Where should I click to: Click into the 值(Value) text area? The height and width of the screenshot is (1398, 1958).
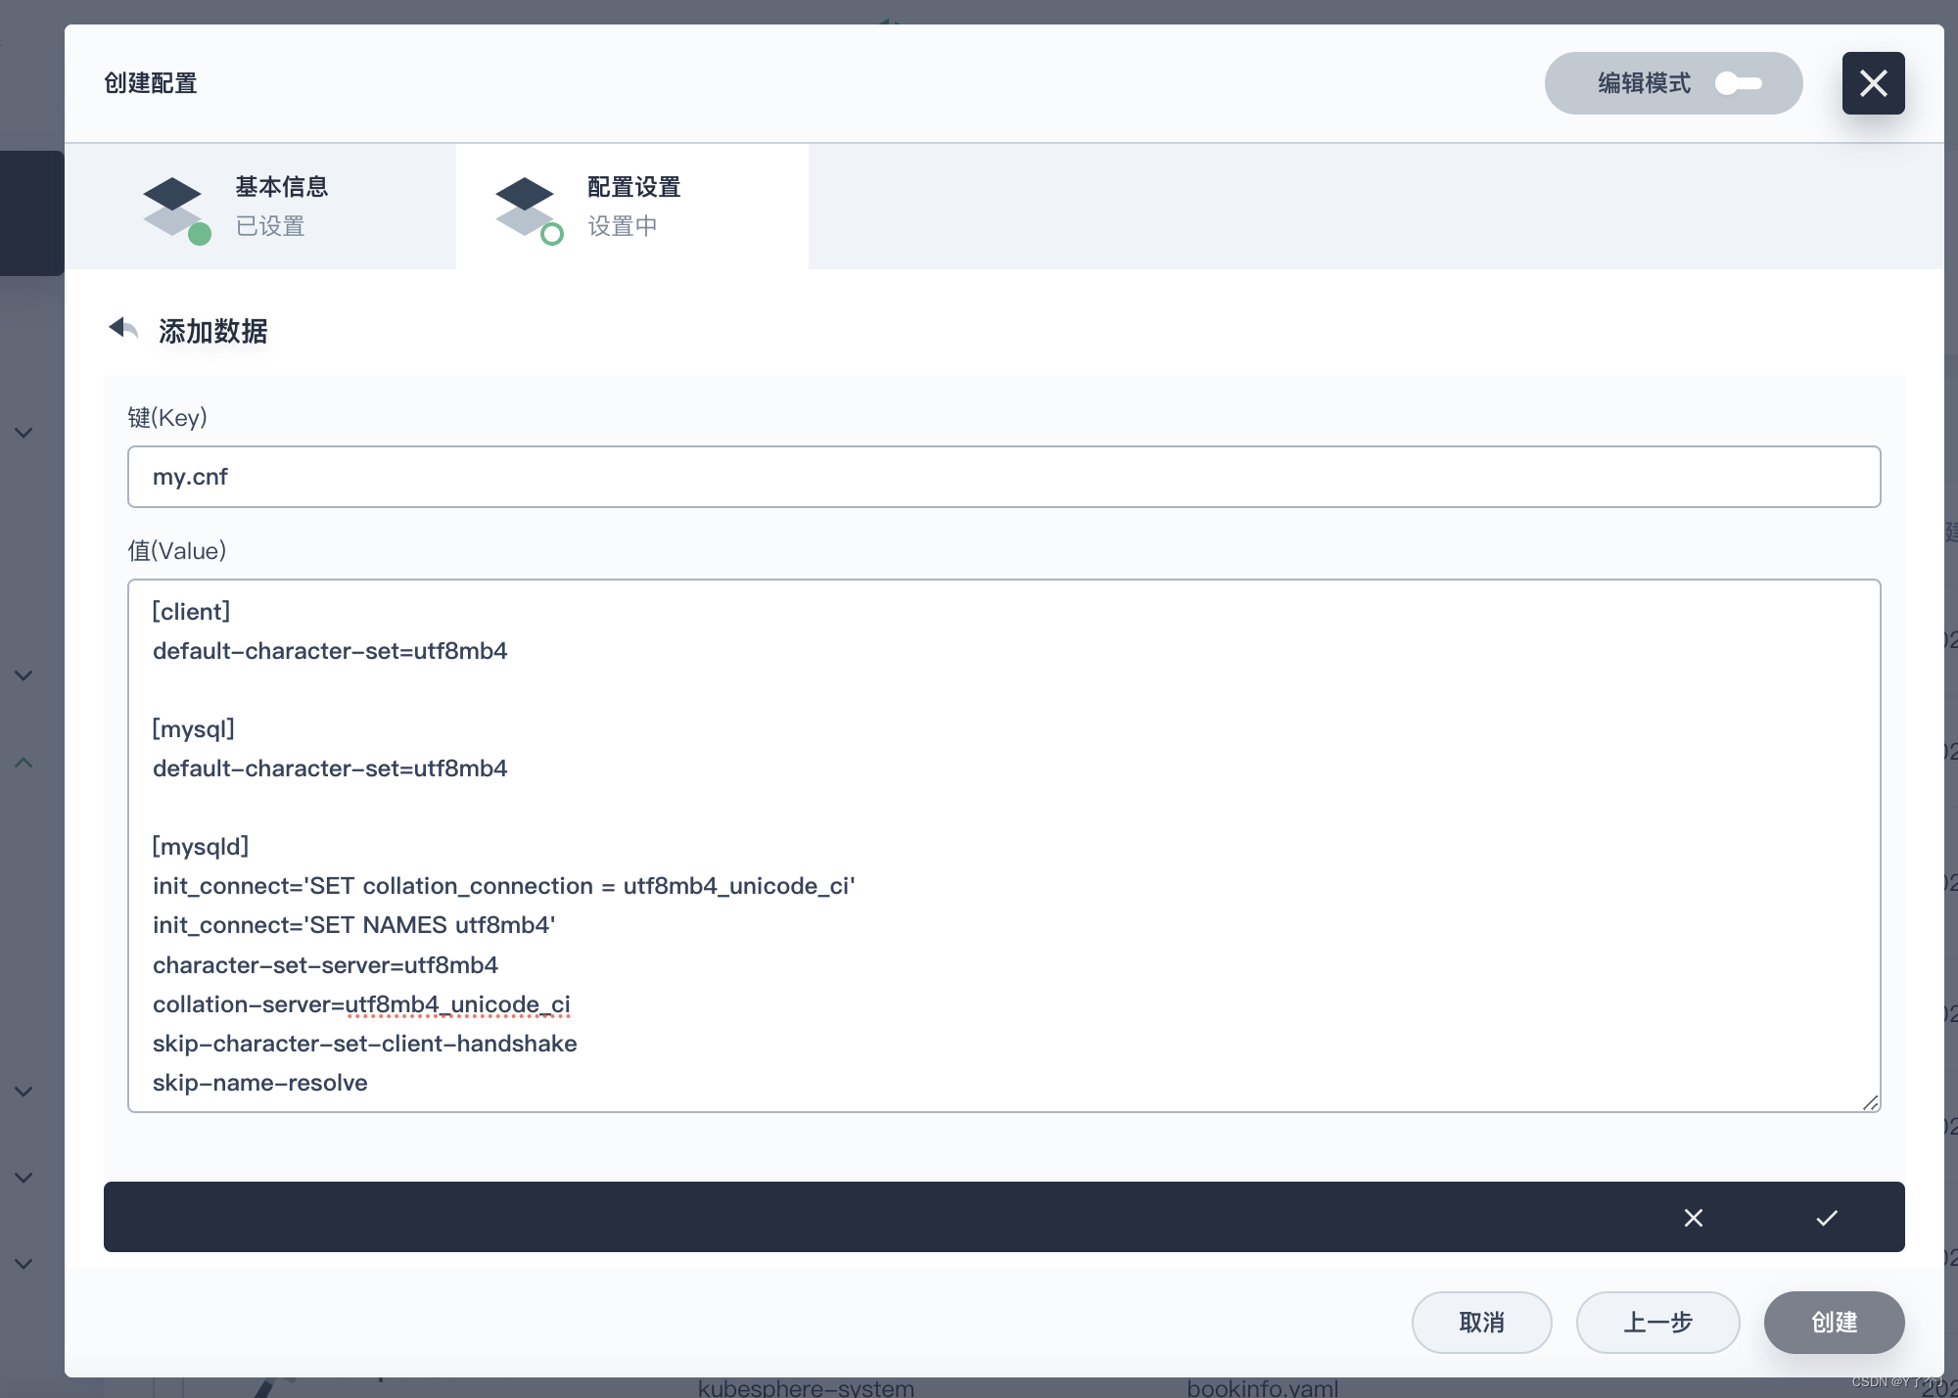1003,846
